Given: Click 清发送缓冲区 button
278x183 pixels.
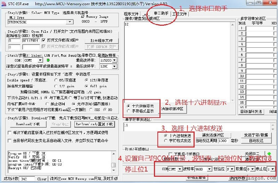Looking at the screenshot, I should (213, 135).
